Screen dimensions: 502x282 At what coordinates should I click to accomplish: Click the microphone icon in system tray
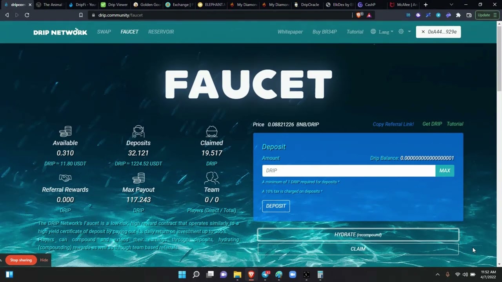click(x=447, y=275)
